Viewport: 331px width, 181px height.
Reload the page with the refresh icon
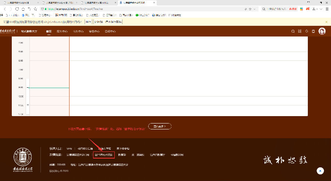click(x=17, y=9)
